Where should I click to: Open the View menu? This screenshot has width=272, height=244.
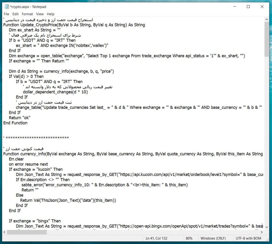coord(40,14)
